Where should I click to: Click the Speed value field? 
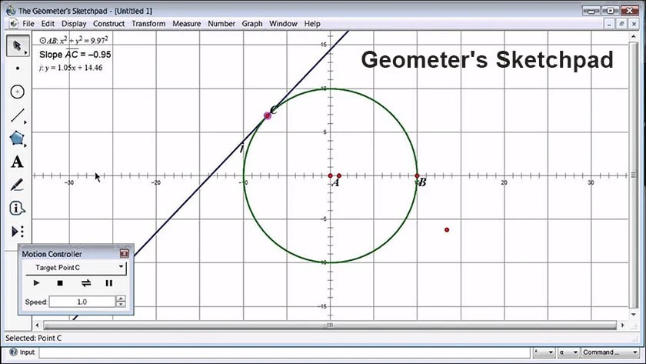pos(82,302)
